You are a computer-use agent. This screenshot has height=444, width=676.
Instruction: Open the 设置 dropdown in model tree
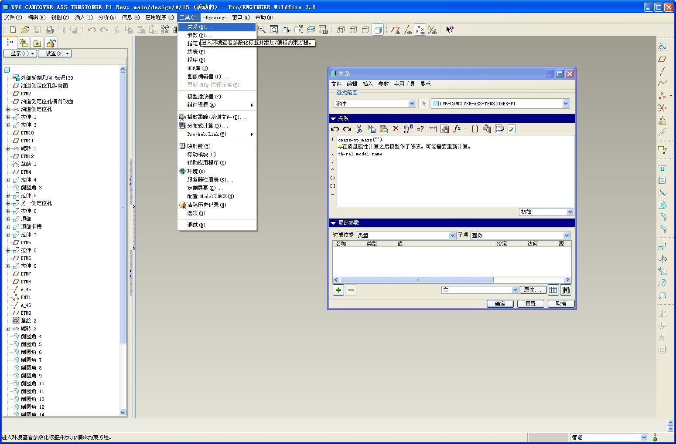click(x=55, y=54)
